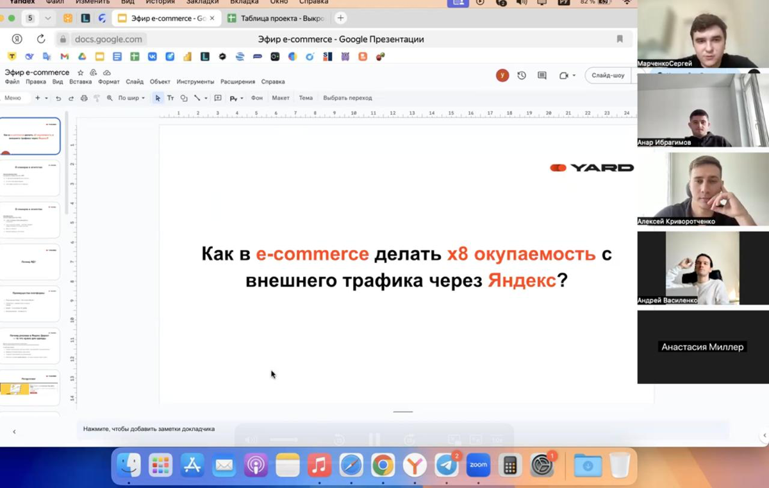Image resolution: width=769 pixels, height=488 pixels.
Task: Click the redo arrow in Slides toolbar
Action: tap(71, 98)
